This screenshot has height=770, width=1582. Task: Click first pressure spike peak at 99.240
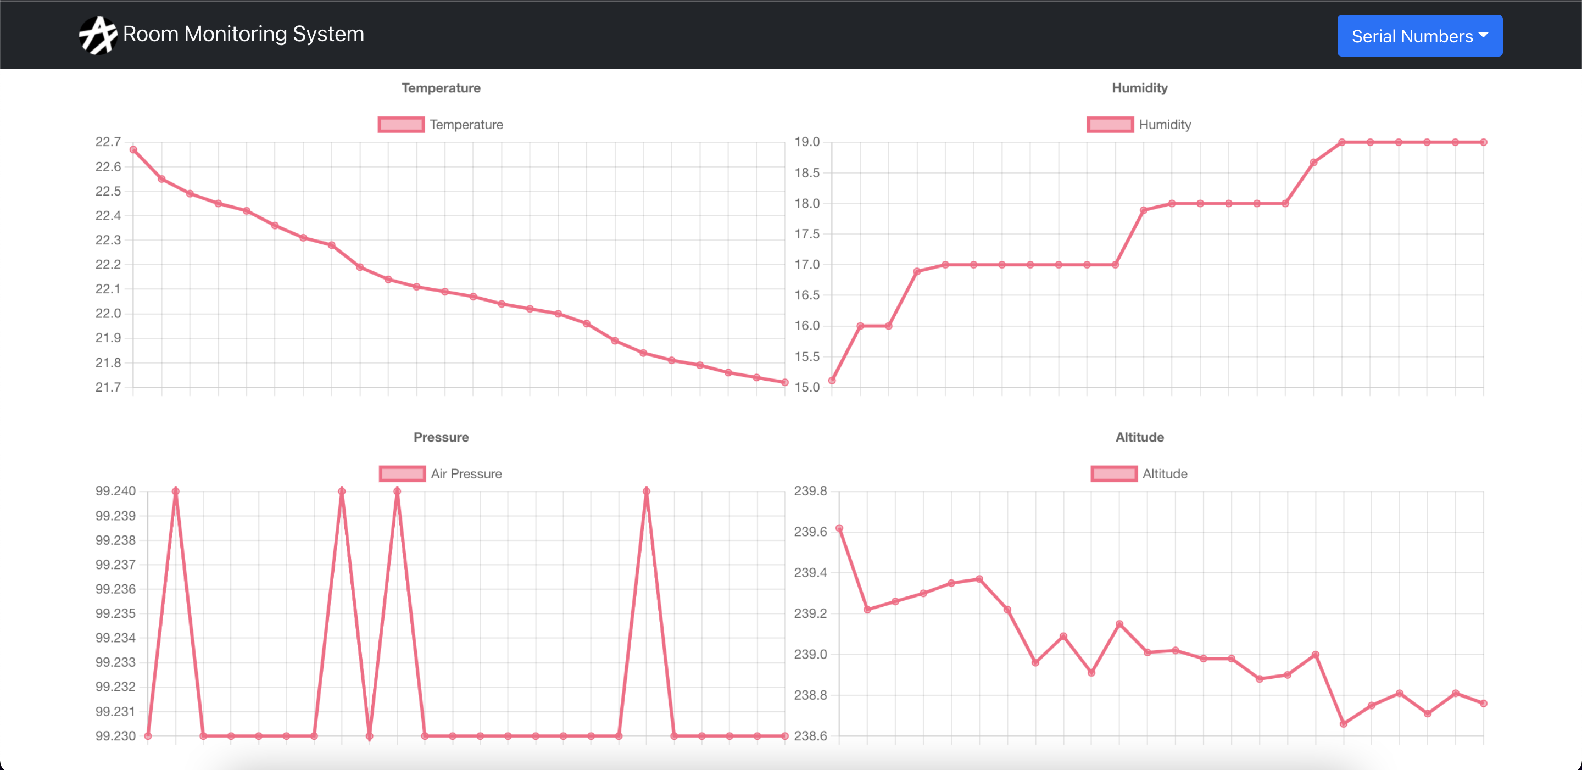(x=176, y=491)
